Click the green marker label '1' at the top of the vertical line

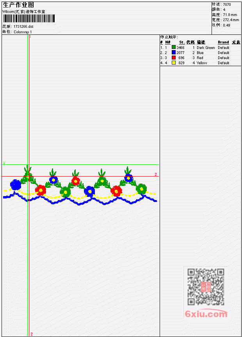click(30, 37)
